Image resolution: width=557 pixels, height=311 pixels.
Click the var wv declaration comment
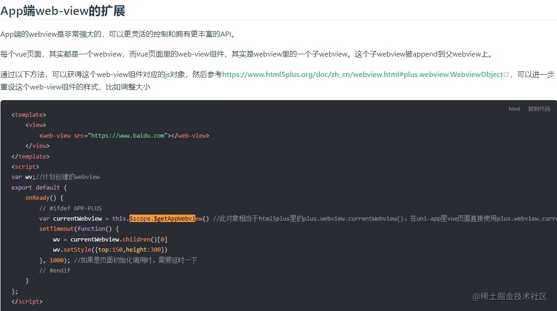coord(56,177)
